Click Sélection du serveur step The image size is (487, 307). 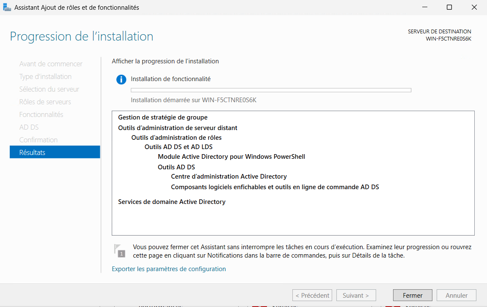49,89
